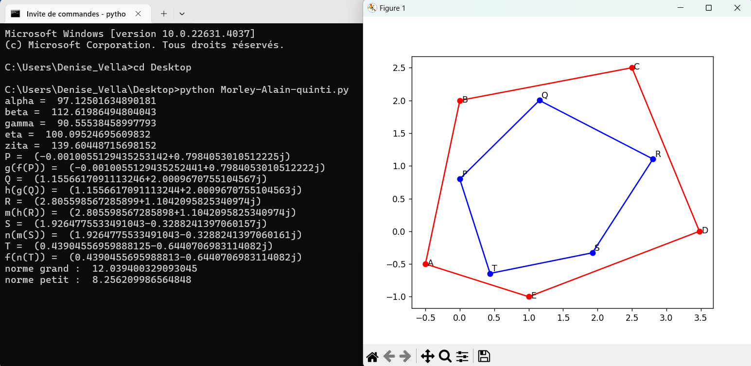Open a new terminal tab with plus button
Image resolution: width=751 pixels, height=366 pixels.
click(164, 14)
